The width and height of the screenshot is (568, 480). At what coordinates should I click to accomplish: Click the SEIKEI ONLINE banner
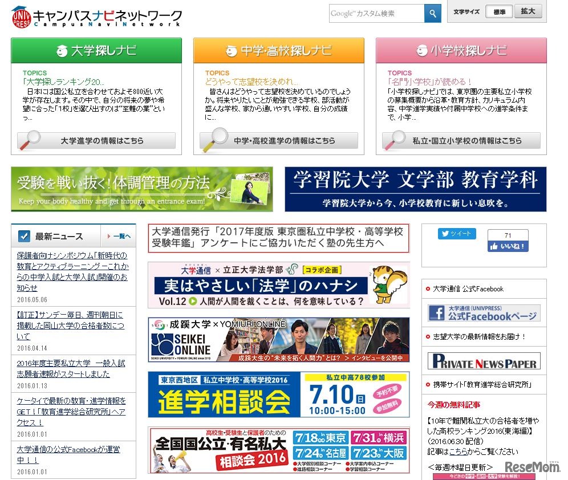click(278, 340)
